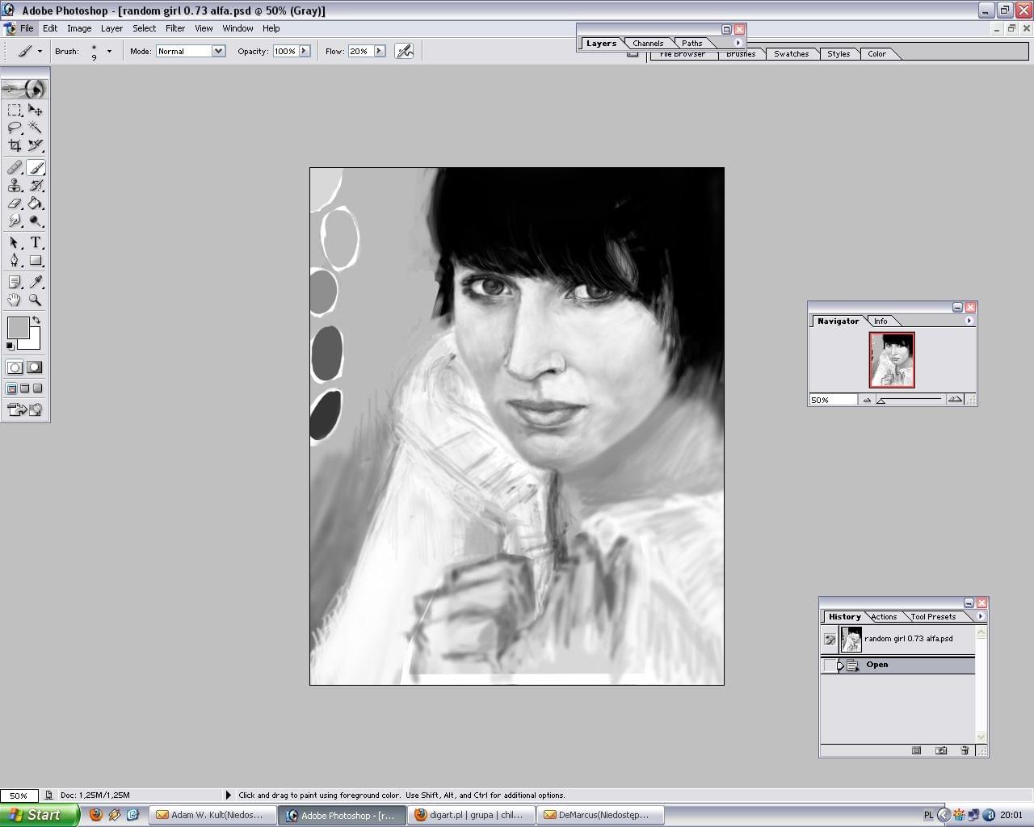The image size is (1034, 827).
Task: Switch to the Tool Presets tab
Action: [x=933, y=617]
